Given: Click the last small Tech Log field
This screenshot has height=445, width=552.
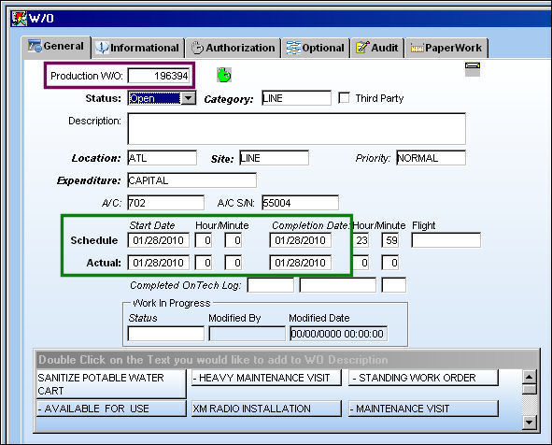Looking at the screenshot, I should point(394,285).
